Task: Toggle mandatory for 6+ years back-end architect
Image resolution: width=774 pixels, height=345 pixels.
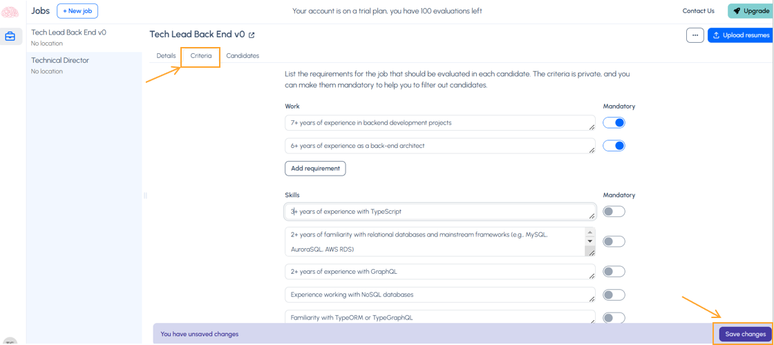Action: 614,146
